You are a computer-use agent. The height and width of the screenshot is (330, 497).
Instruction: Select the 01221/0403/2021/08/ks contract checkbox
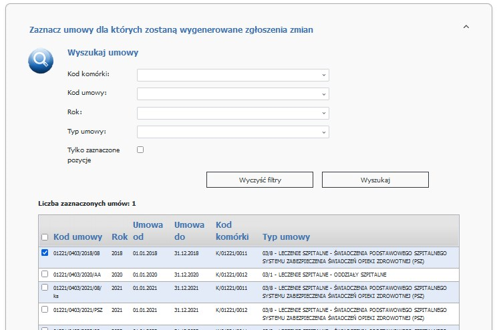tap(45, 287)
